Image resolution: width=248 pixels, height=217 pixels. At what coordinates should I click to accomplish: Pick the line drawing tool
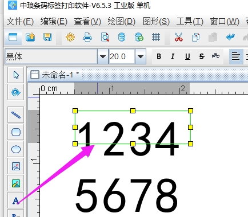click(16, 115)
